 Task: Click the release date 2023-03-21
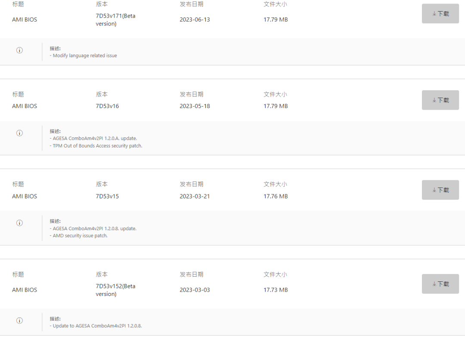[195, 196]
